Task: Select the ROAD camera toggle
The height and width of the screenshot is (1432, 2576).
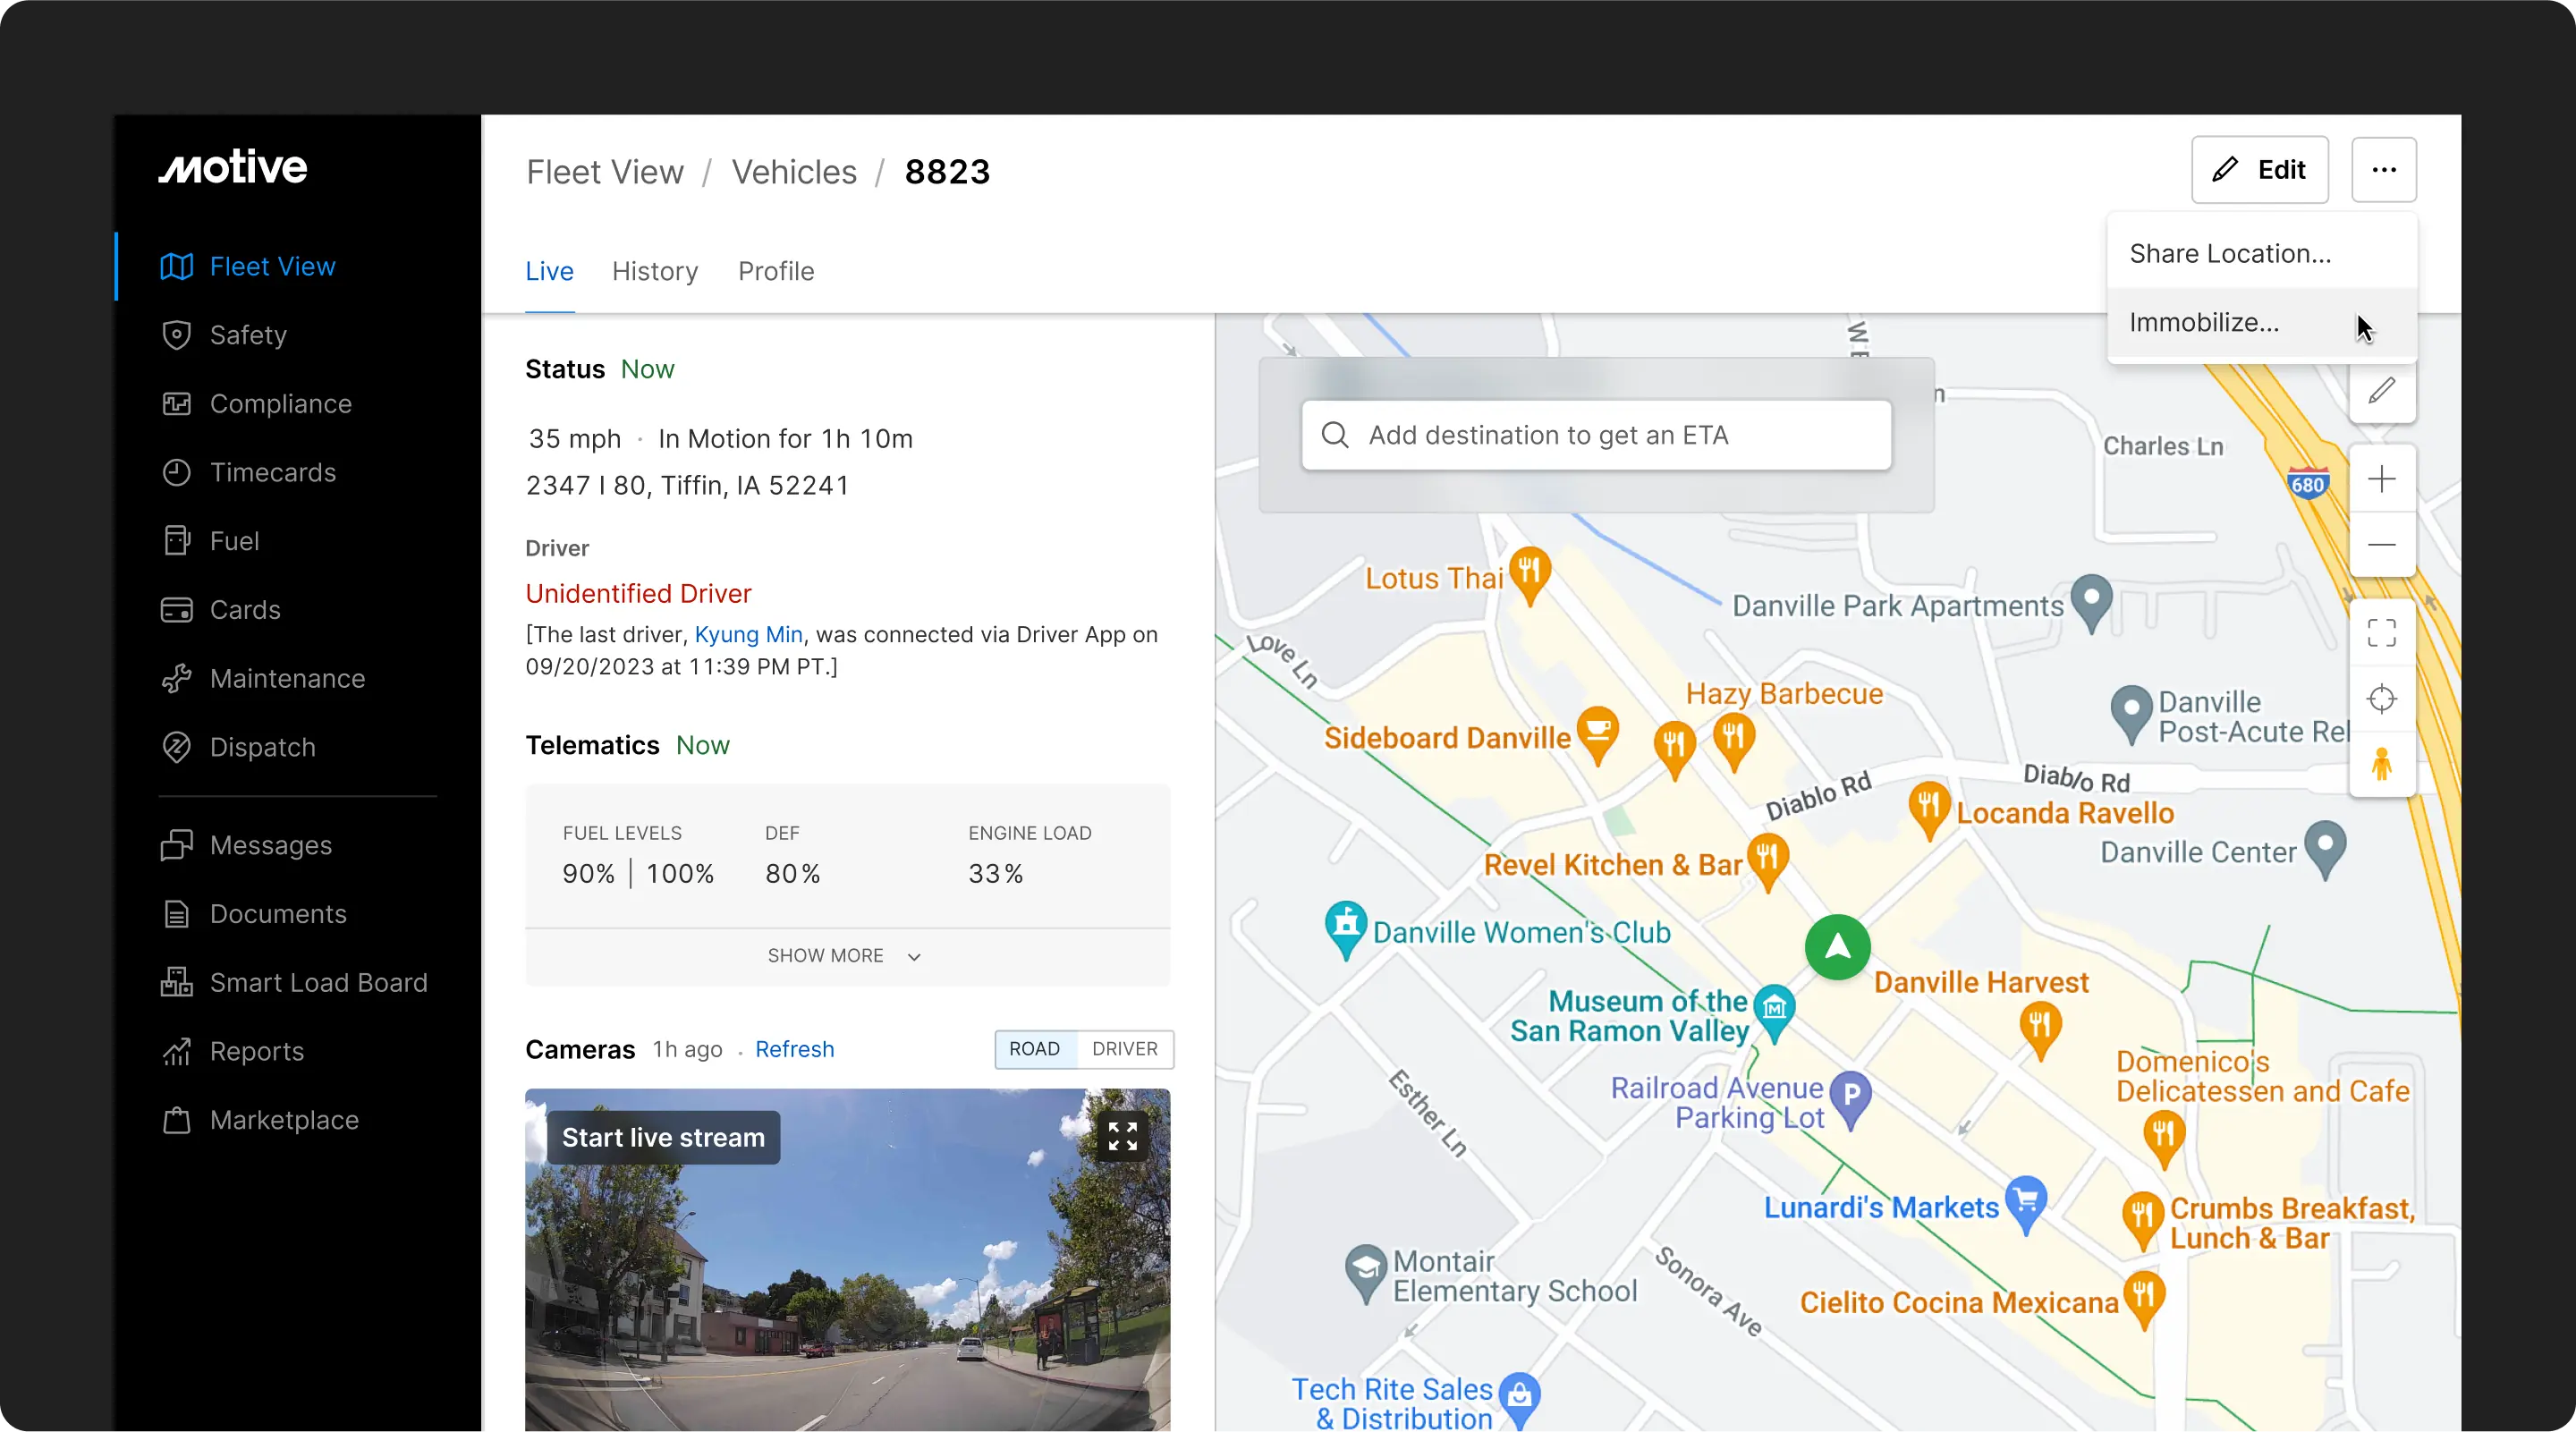Action: coord(1034,1049)
